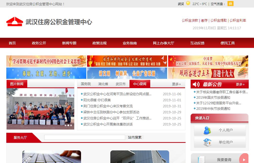This screenshot has height=163, width=254.
Task: Click the red house logo icon
Action: [14, 22]
